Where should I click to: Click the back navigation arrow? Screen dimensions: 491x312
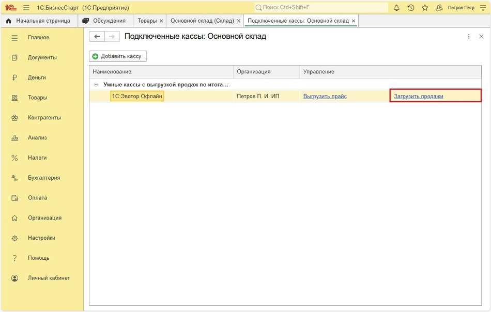coord(97,37)
